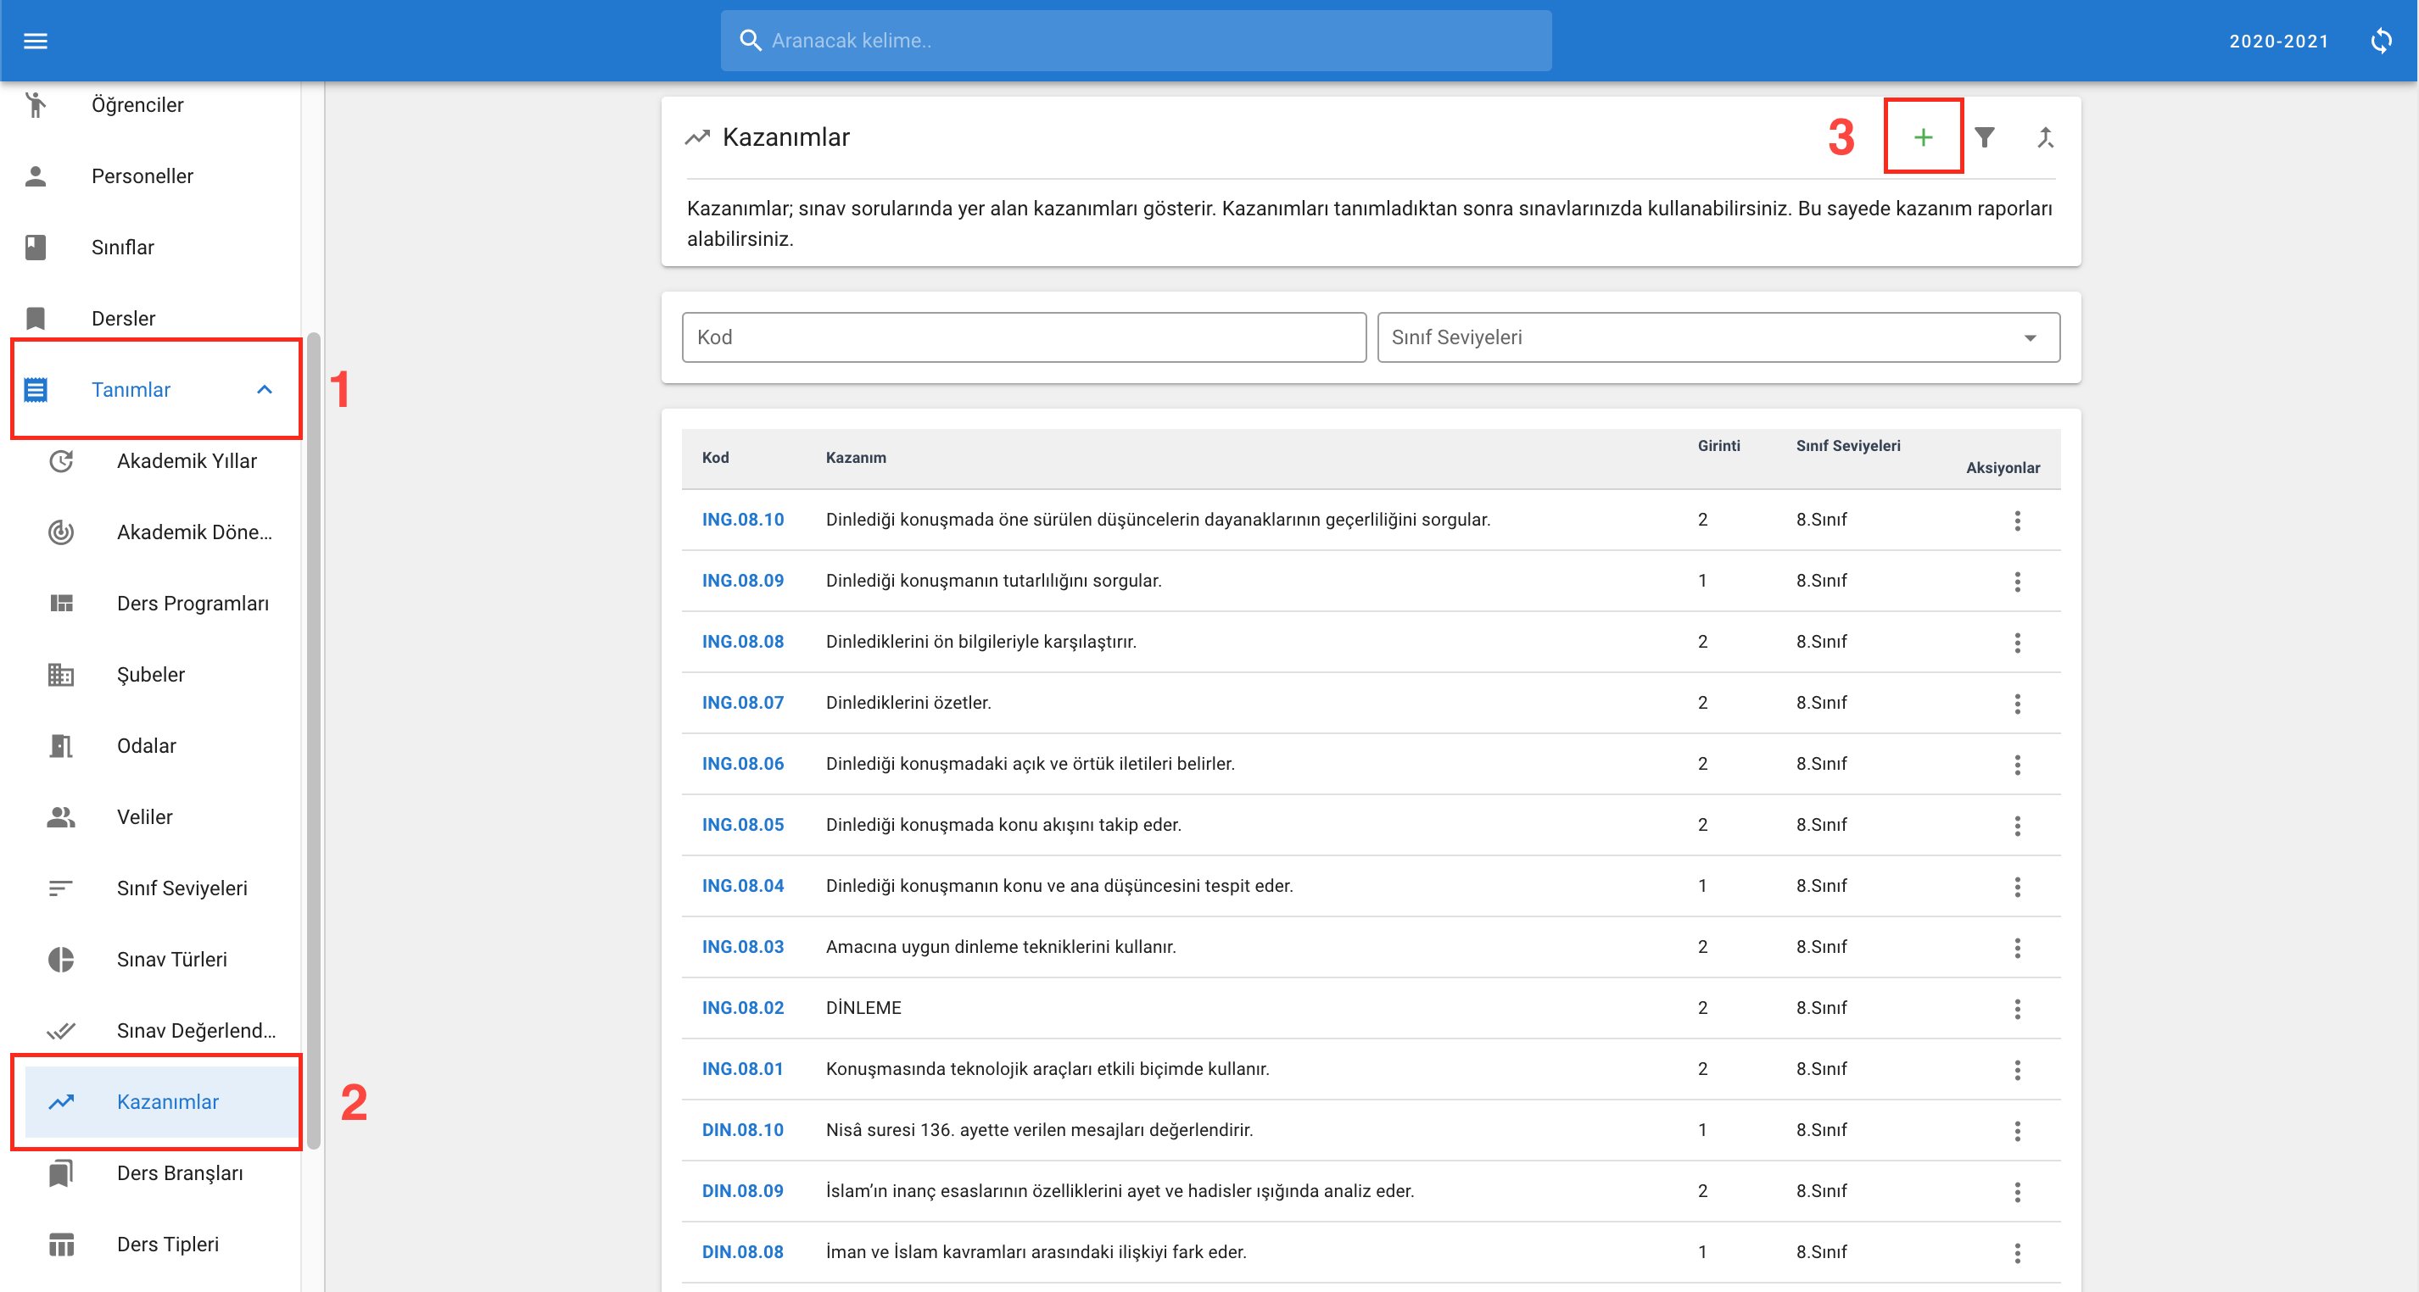Click the merge arrow icon in header

(2044, 137)
